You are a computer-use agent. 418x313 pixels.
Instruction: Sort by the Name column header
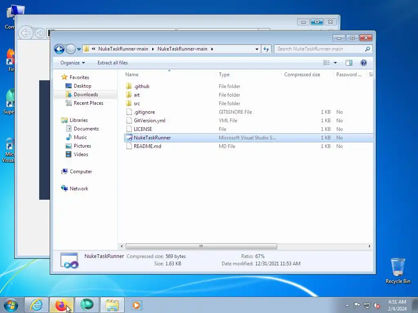click(169, 75)
